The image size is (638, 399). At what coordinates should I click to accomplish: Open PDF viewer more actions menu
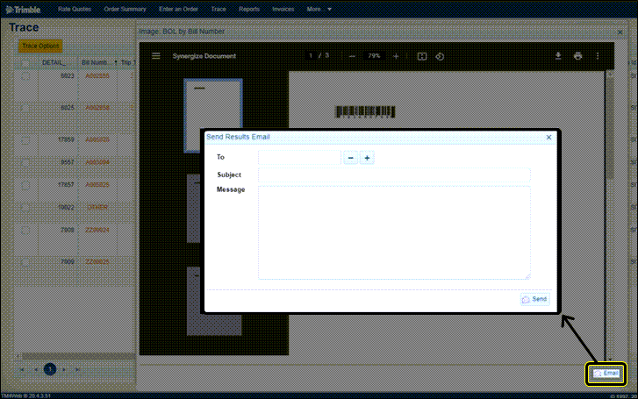tap(598, 56)
